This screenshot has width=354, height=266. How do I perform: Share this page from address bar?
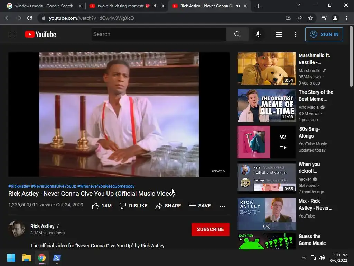299,18
